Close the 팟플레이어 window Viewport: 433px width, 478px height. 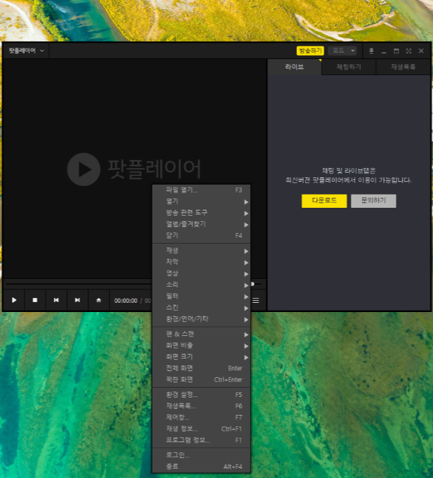[421, 51]
